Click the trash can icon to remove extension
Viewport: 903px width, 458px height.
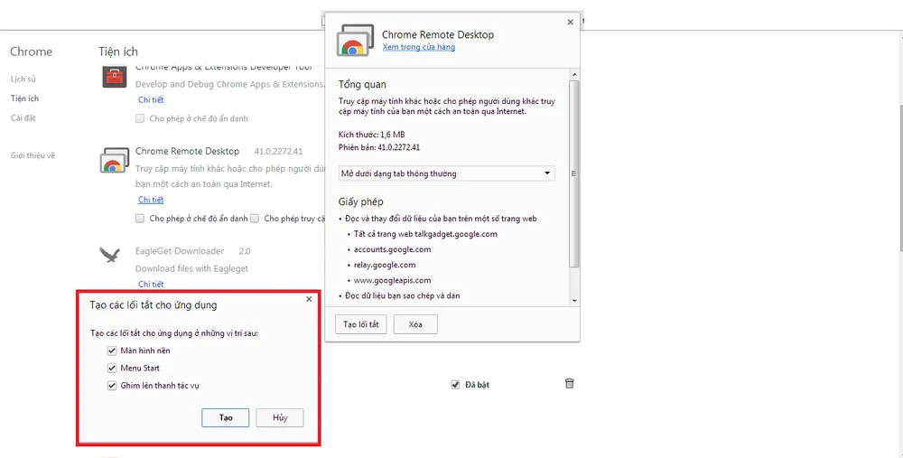569,384
